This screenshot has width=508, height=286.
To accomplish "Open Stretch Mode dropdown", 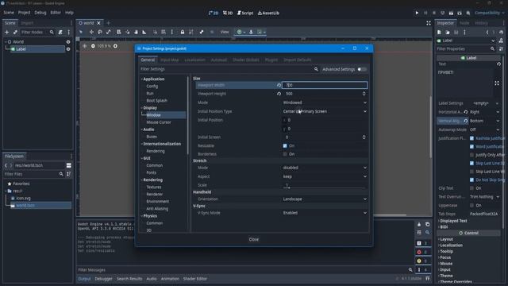I will coord(325,168).
